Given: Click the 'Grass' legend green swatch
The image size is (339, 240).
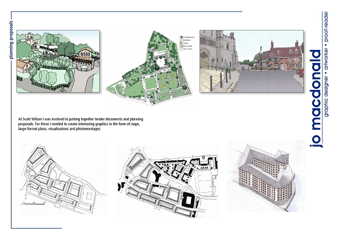Looking at the screenshot, I should click(181, 43).
